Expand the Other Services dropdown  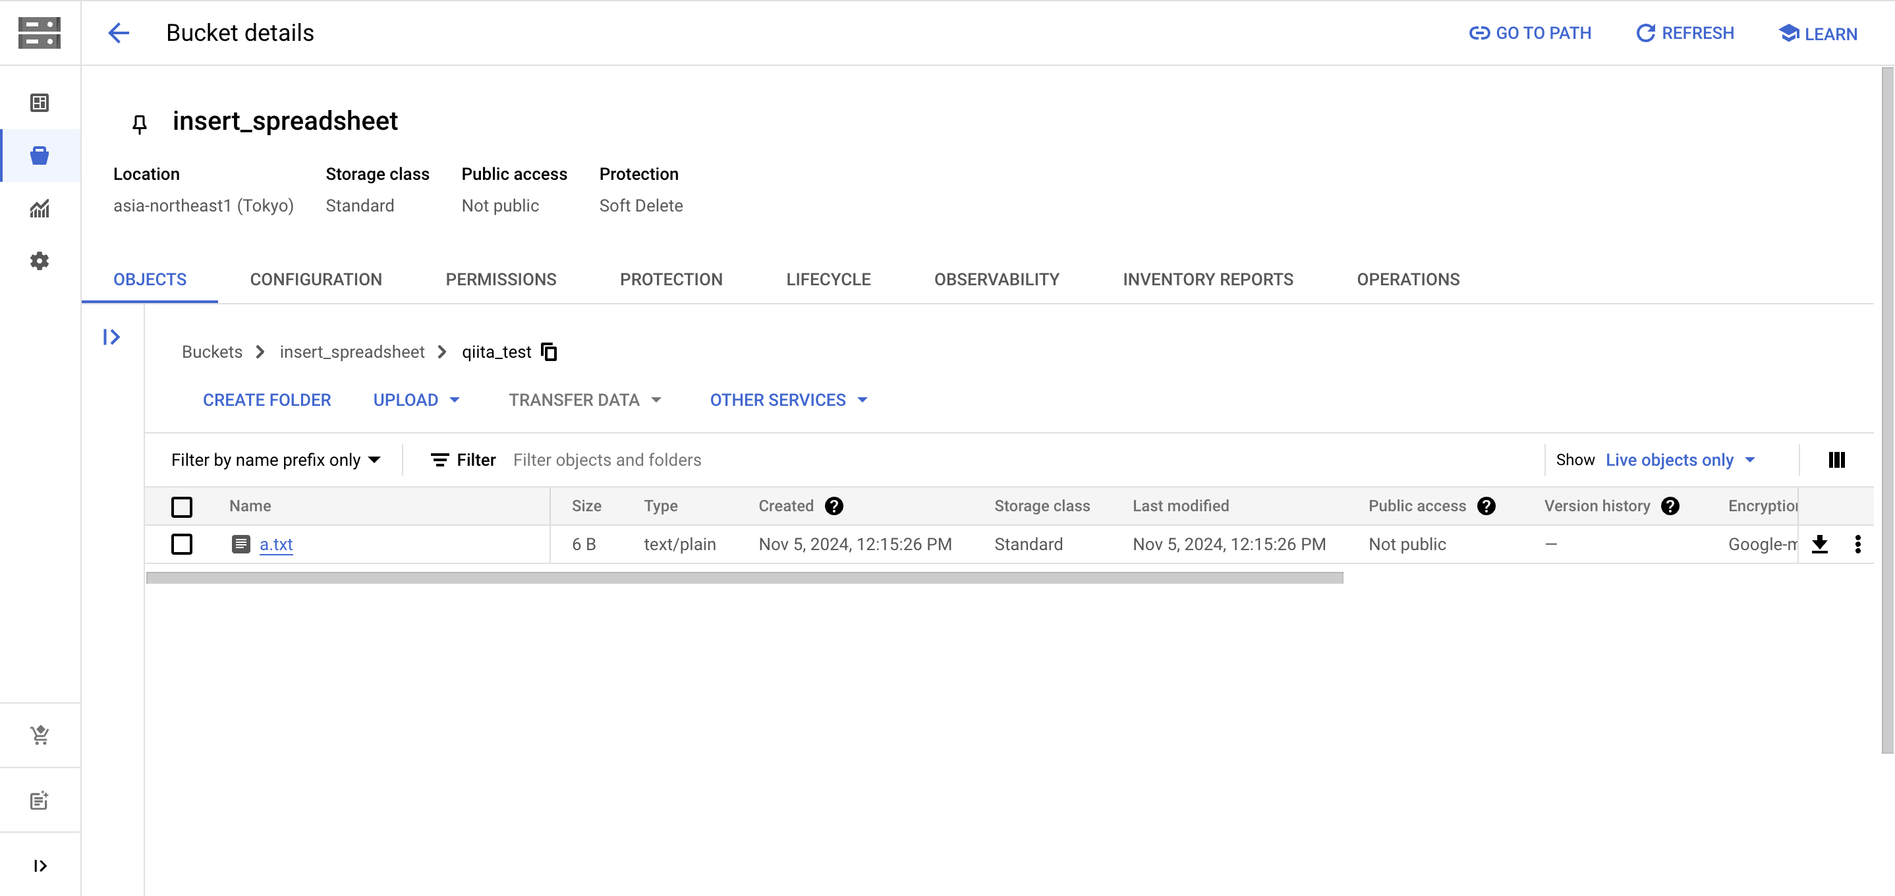coord(788,399)
